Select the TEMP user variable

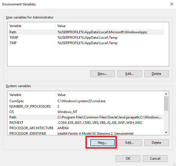[86, 38]
